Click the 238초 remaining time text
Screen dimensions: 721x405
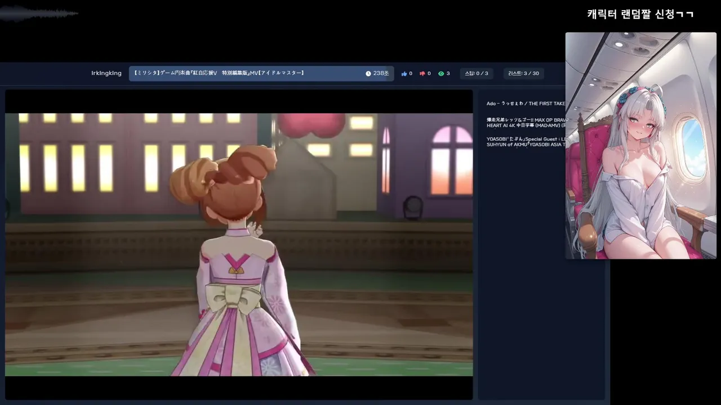pos(381,74)
